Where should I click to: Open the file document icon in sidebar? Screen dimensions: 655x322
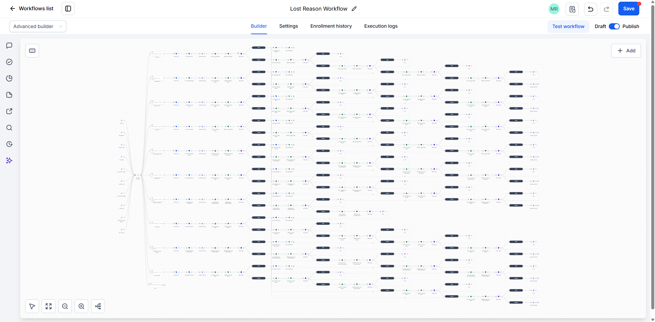(x=9, y=95)
